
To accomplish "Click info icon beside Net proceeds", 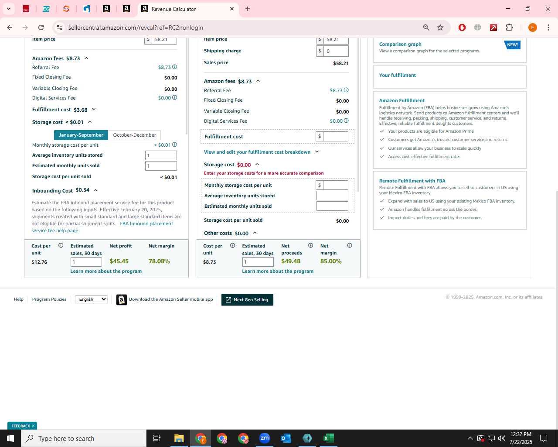I will (310, 245).
